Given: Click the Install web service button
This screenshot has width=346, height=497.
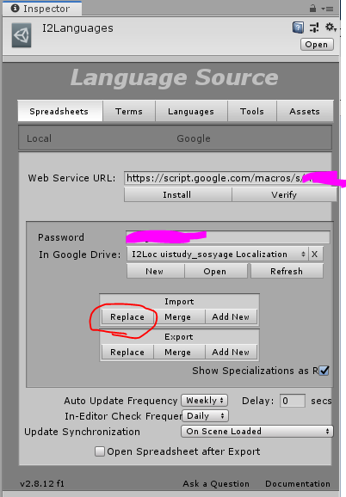Looking at the screenshot, I should (x=177, y=194).
